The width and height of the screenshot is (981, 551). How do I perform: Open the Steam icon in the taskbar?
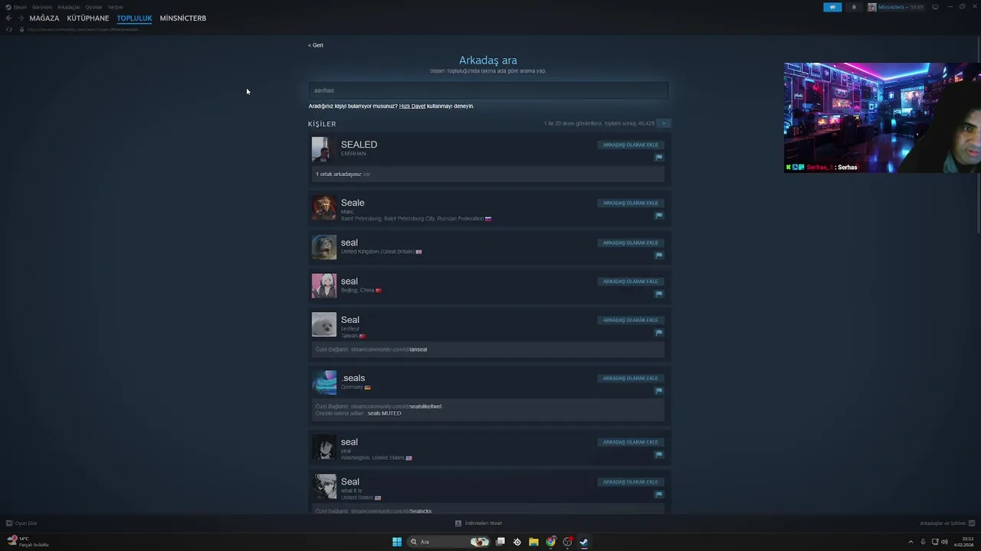tap(583, 542)
